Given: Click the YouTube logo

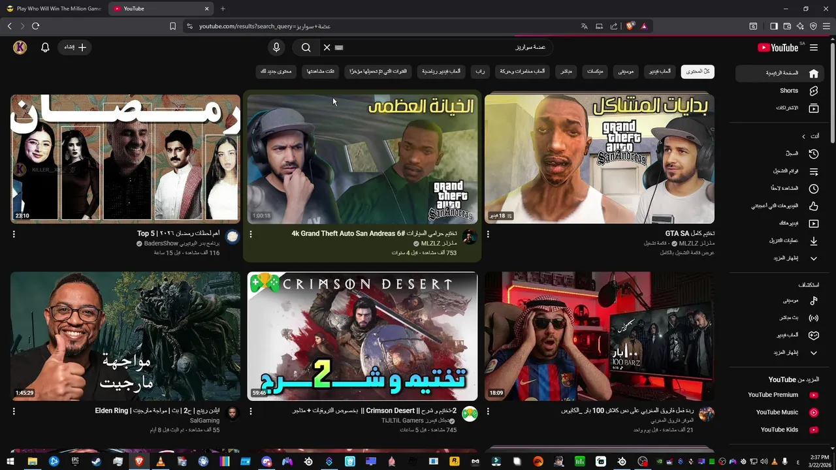Looking at the screenshot, I should 778,48.
